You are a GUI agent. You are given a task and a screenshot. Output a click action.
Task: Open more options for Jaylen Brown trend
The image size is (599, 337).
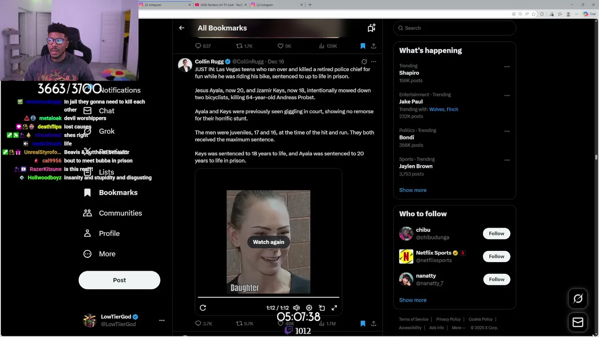click(507, 160)
